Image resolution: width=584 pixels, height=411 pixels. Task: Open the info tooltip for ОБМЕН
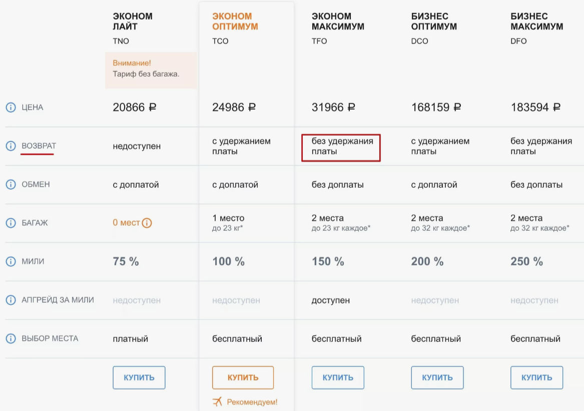click(11, 184)
